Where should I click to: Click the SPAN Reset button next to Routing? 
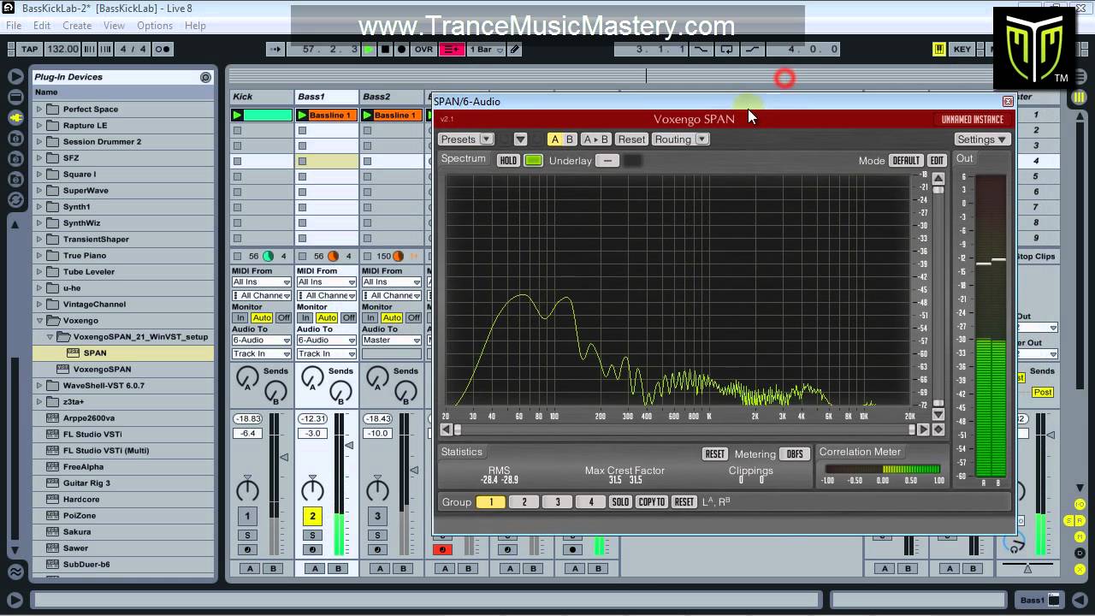tap(631, 139)
